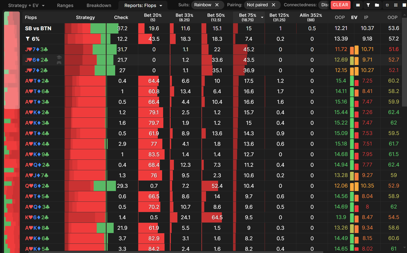Remove the Not paired filter chip
407x253 pixels.
point(273,5)
